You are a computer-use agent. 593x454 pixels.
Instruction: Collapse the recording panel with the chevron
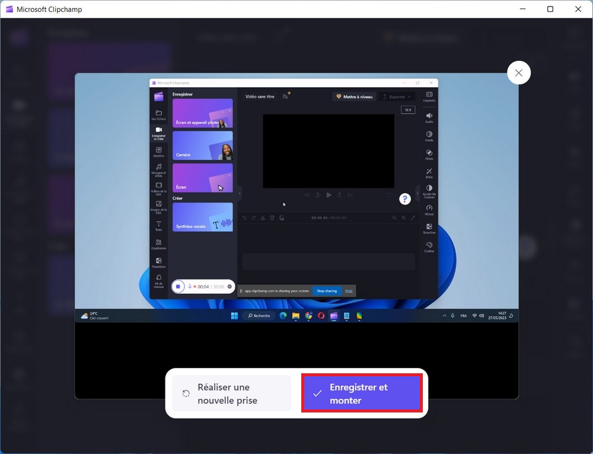(239, 192)
